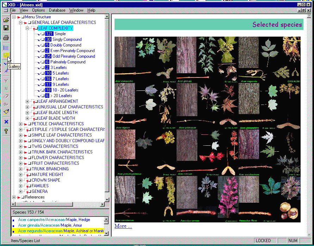The width and height of the screenshot is (314, 246).
Task: Click the blue X icon in toolbar
Action: click(6, 122)
